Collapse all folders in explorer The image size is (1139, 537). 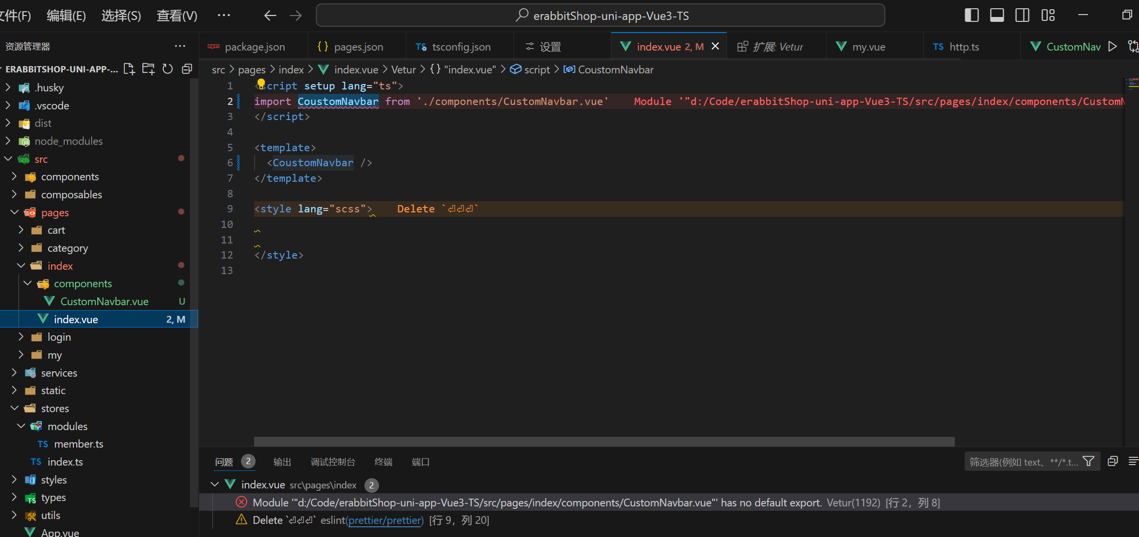[187, 69]
